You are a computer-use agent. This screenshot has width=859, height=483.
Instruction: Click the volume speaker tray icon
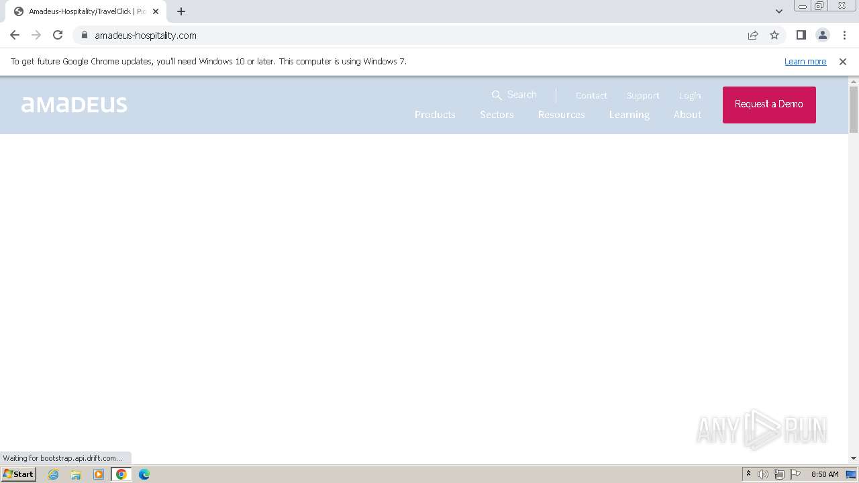point(763,474)
